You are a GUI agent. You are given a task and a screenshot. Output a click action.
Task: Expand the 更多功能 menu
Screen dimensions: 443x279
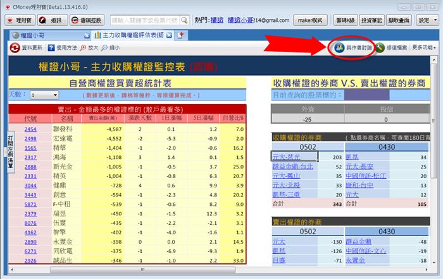[424, 47]
